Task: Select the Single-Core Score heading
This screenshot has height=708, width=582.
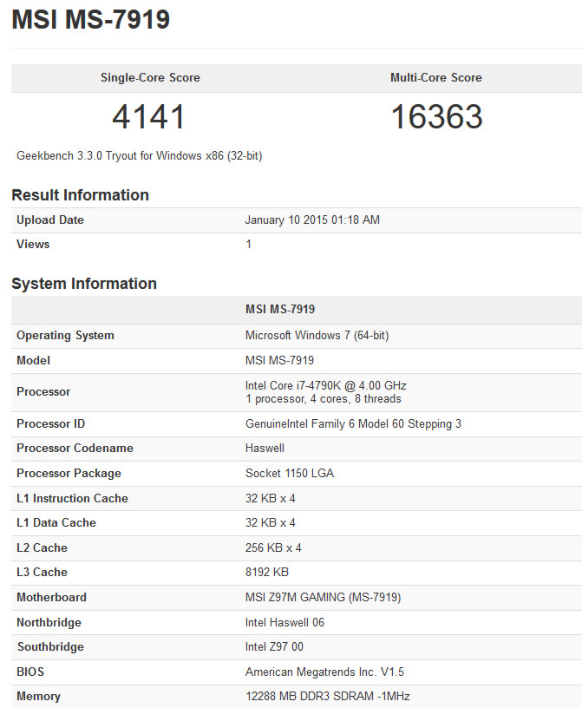Action: pos(150,78)
